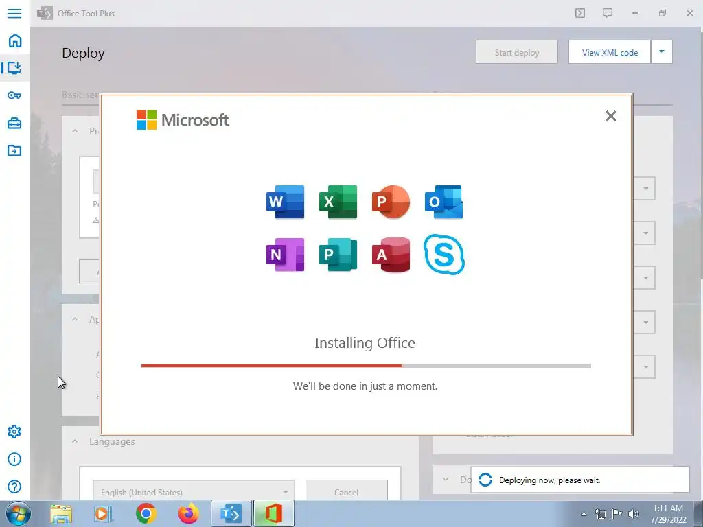Expand the Download settings section chevron

point(445,479)
